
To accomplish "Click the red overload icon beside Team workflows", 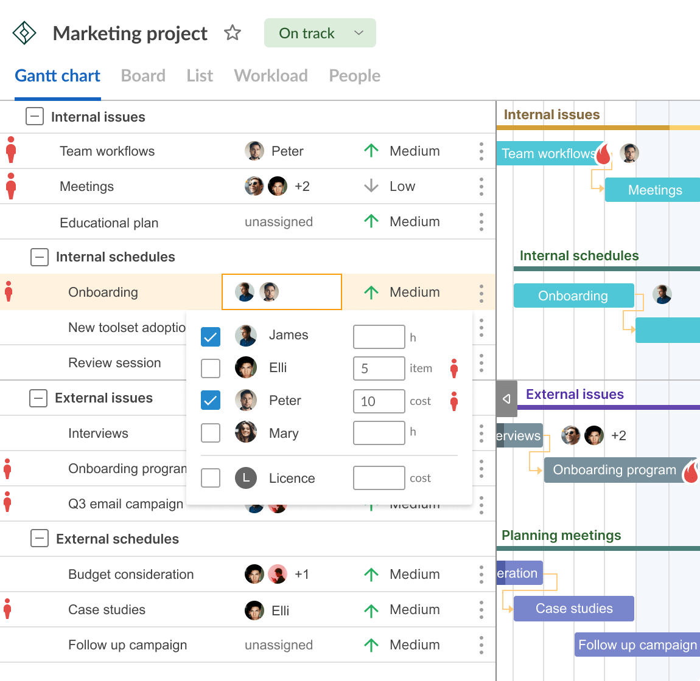I will tap(11, 151).
